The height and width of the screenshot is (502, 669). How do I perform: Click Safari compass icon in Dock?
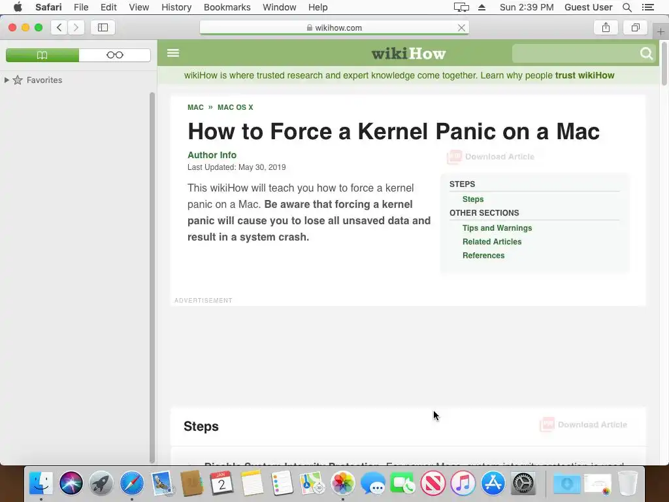click(x=131, y=483)
